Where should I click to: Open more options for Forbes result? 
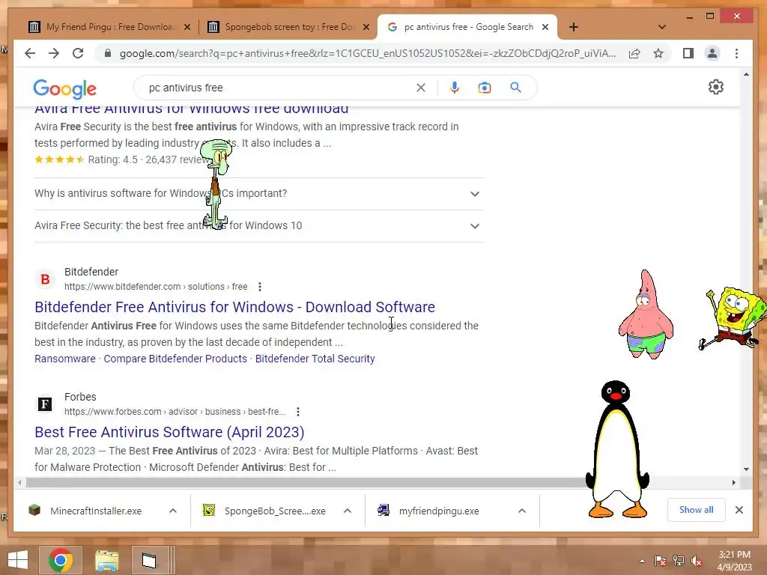click(x=298, y=412)
